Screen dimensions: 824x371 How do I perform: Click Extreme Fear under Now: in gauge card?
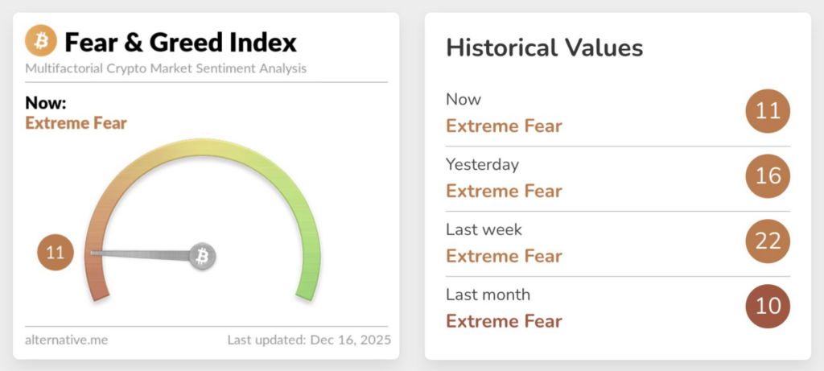click(x=76, y=123)
